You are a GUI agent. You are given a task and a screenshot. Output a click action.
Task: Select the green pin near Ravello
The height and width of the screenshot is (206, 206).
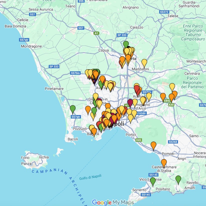(178, 179)
